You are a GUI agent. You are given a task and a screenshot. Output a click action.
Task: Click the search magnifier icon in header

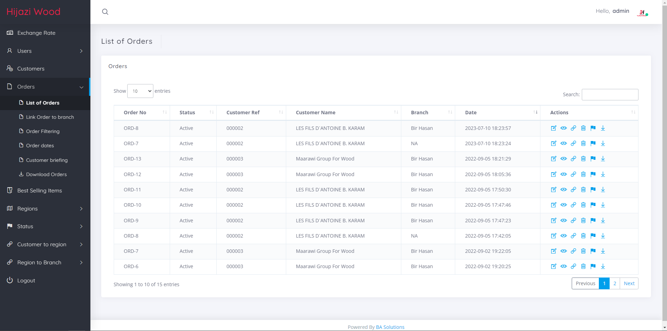point(105,12)
